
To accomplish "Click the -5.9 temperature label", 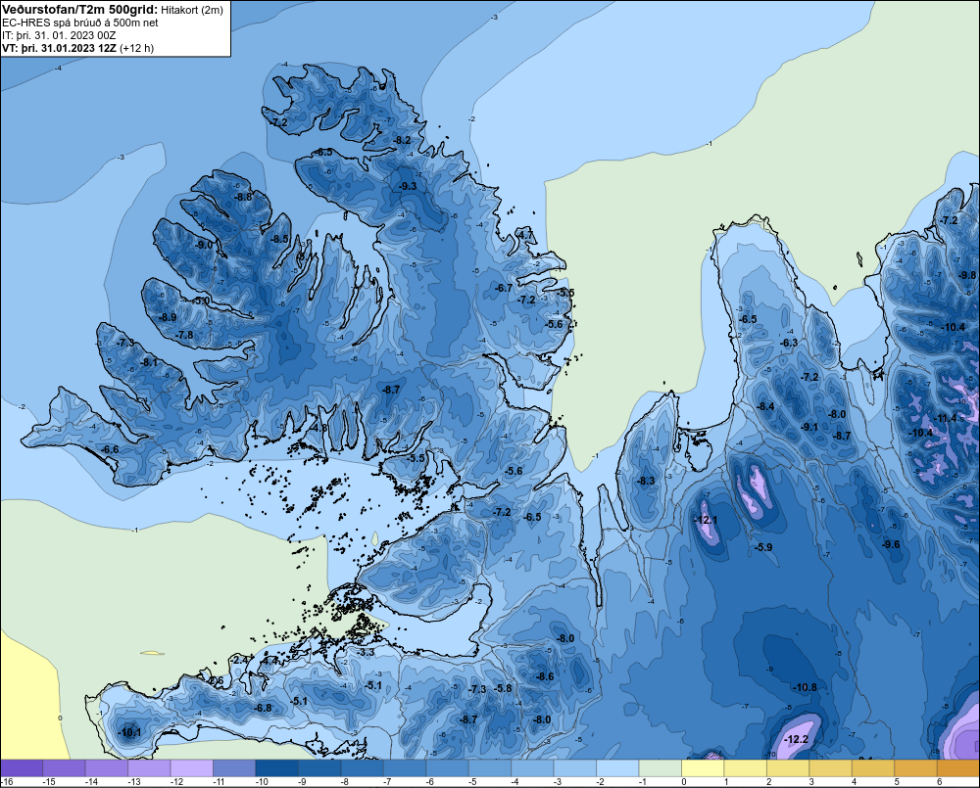I will [x=763, y=547].
